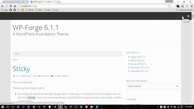Screen dimensions: 194x109
Task: Click the browser forward arrow
Action: [7, 6]
